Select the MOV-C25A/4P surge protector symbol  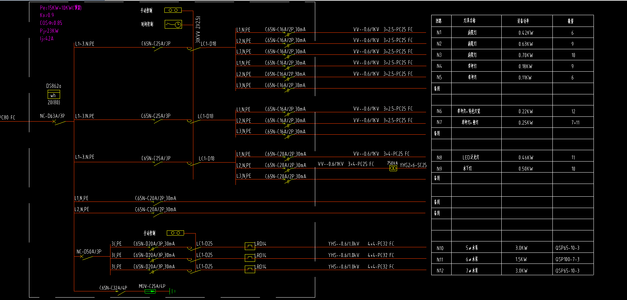tap(150, 291)
